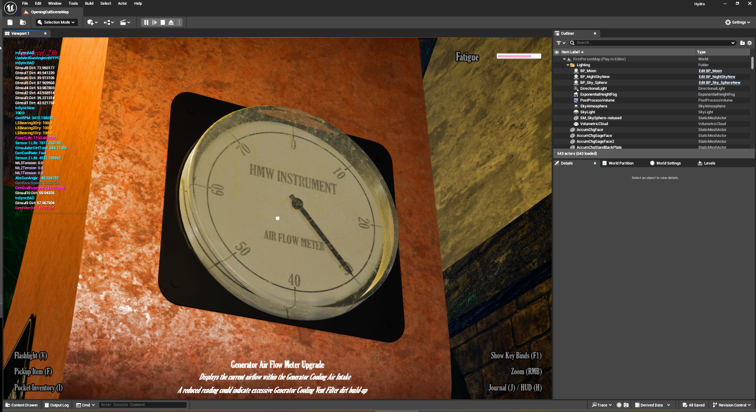Expand the Outliner search history arrow

(x=734, y=42)
